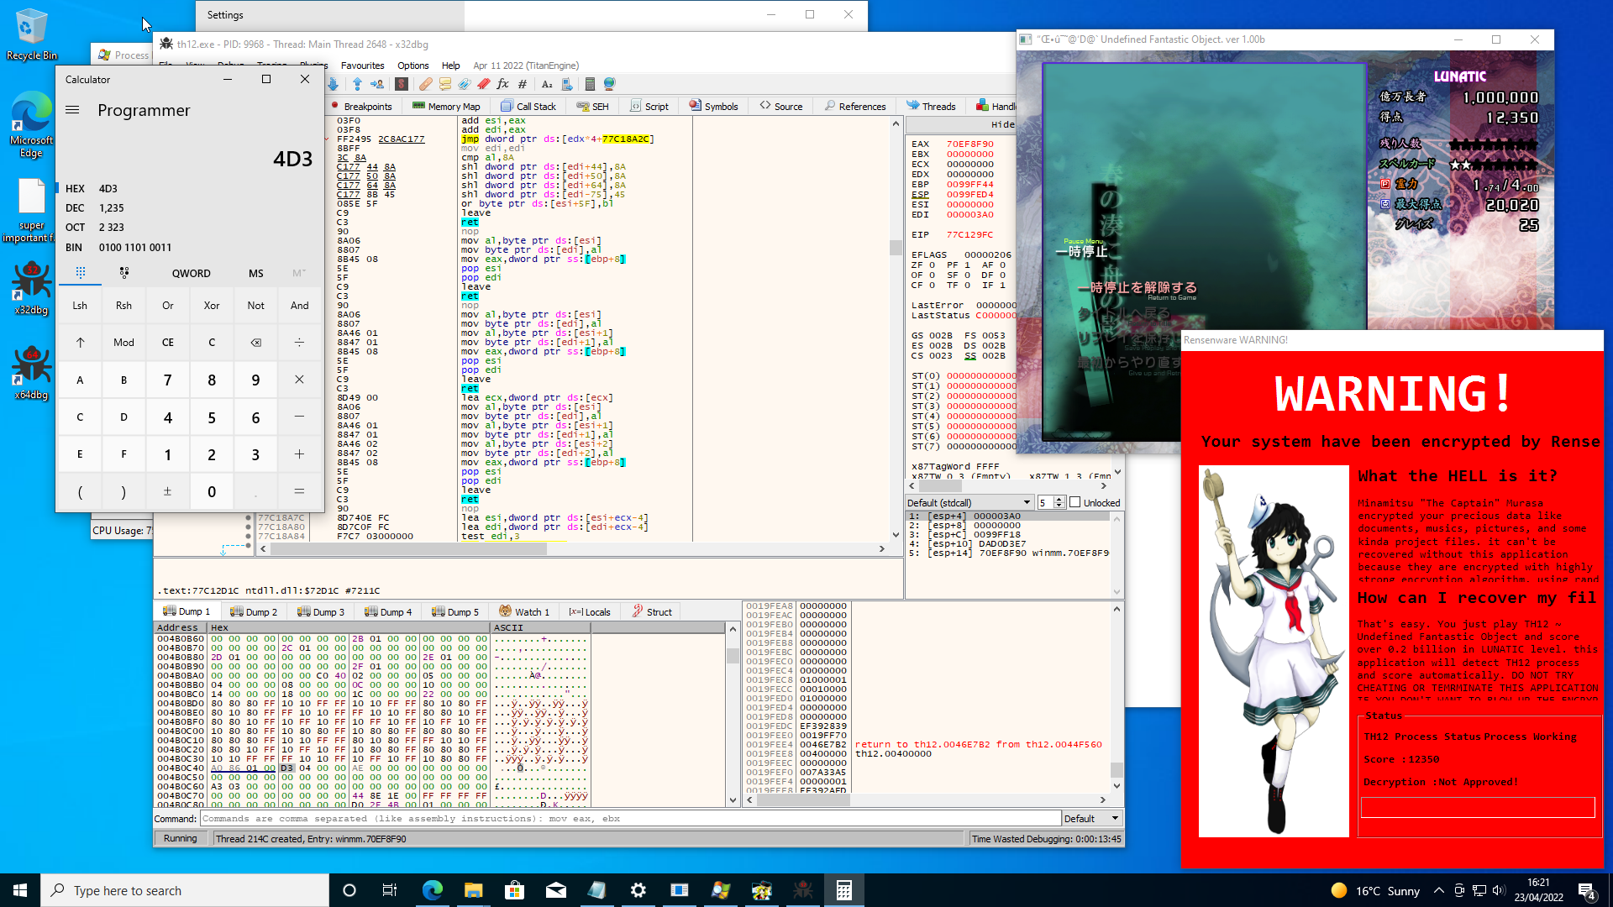Screen dimensions: 1613x907
Task: Open Labels using the blue tags toolbar icon
Action: [x=463, y=84]
